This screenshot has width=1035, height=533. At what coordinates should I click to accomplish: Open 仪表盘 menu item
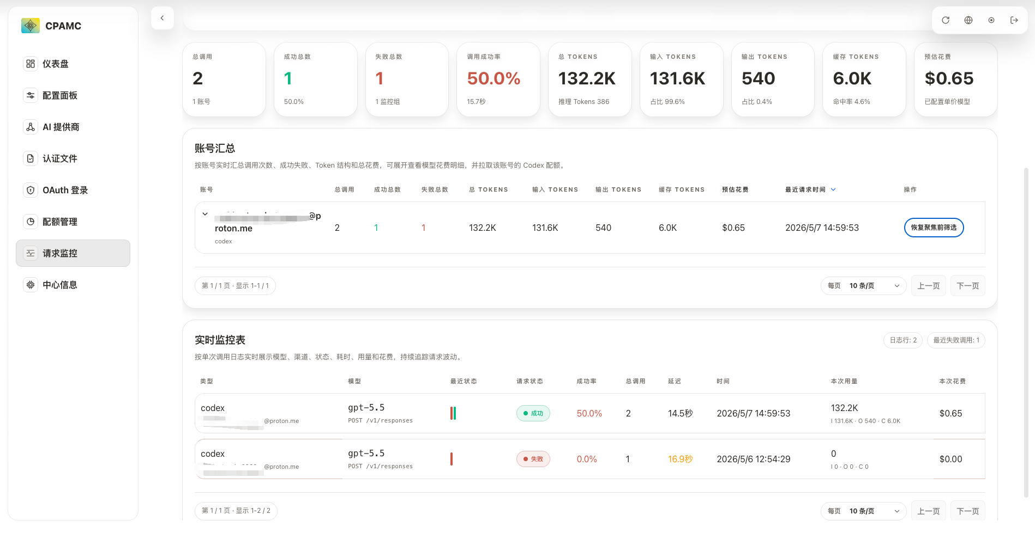(x=73, y=64)
